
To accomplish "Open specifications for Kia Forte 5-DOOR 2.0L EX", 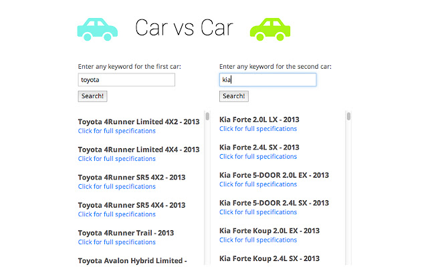I will tap(258, 184).
